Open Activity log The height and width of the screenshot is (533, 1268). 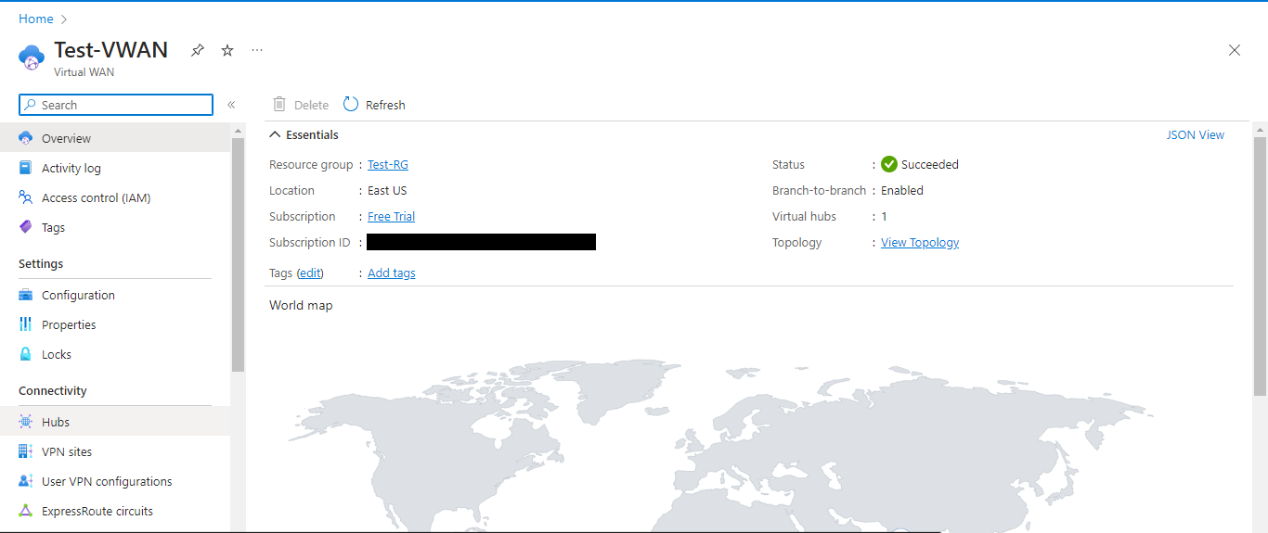pos(115,168)
